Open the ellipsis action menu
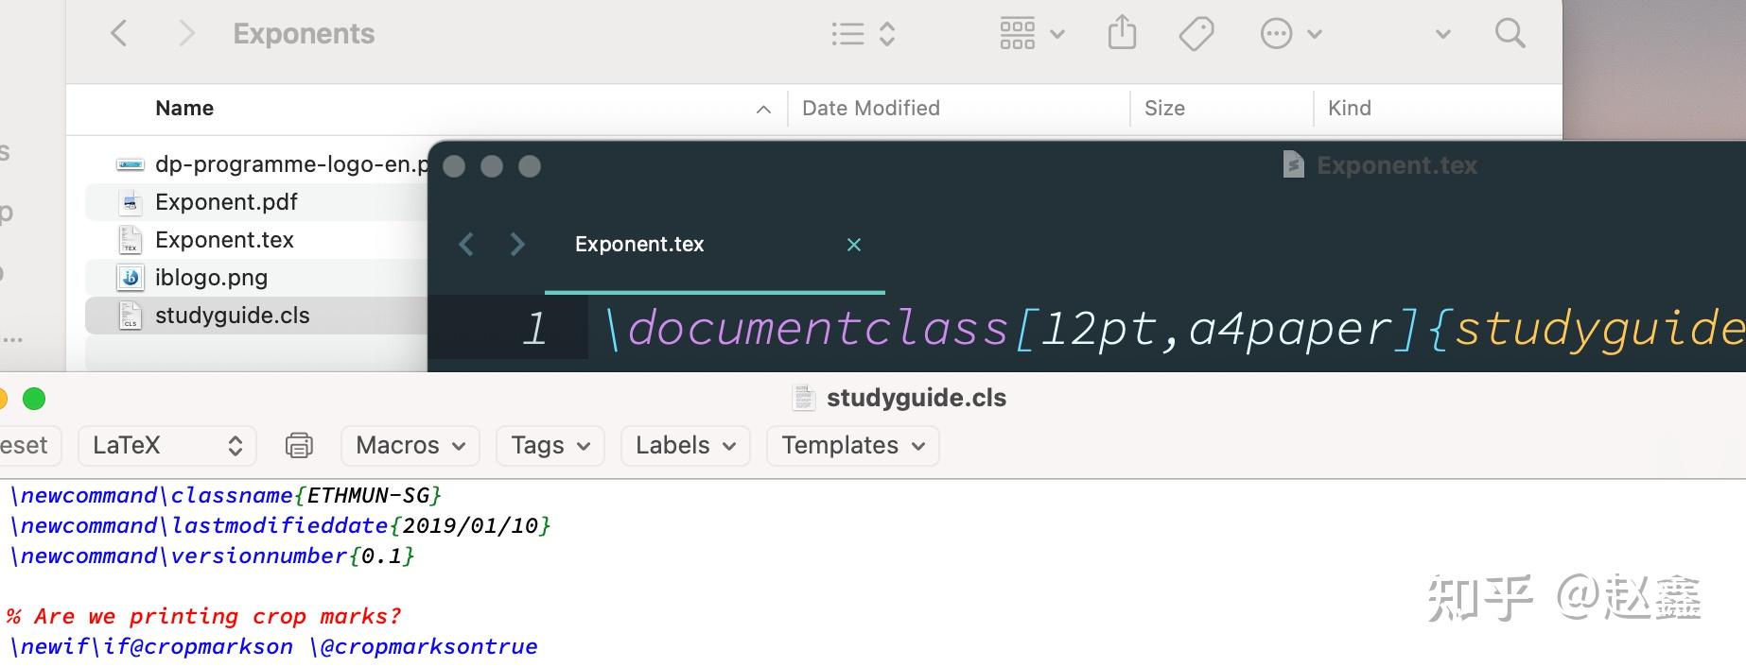The height and width of the screenshot is (667, 1746). (x=1290, y=34)
